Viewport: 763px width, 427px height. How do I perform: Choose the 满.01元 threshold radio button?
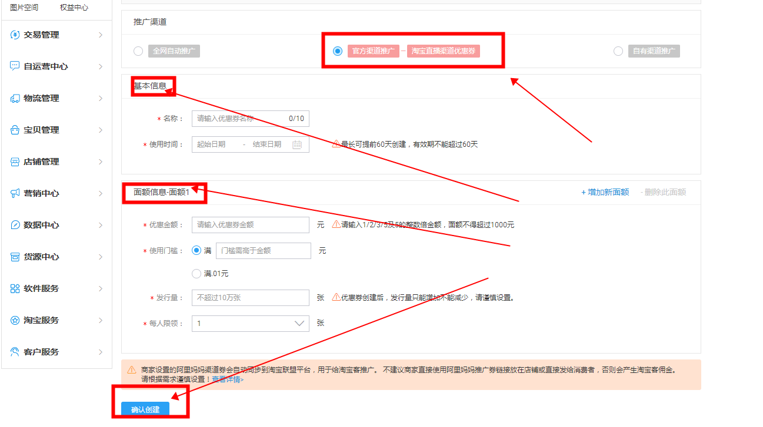[196, 274]
